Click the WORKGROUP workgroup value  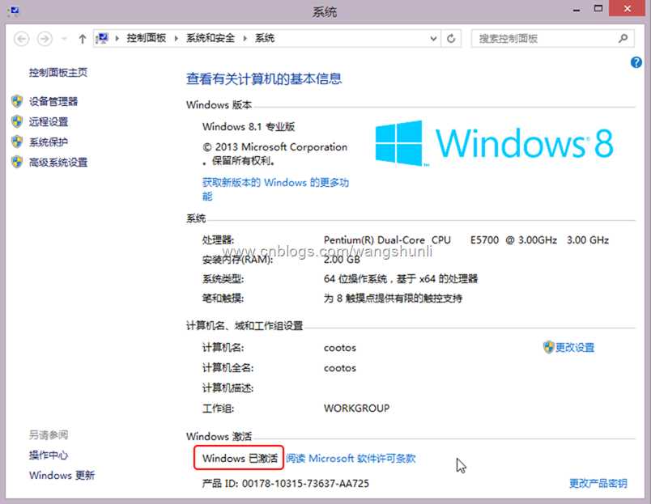pyautogui.click(x=356, y=409)
